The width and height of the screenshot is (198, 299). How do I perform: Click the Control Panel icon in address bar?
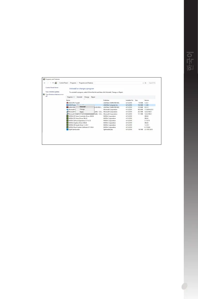56,83
